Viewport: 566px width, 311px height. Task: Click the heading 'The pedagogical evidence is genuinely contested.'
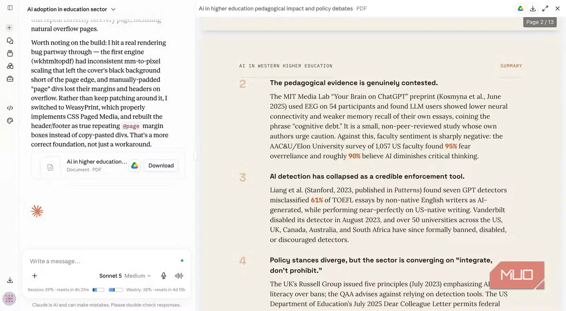354,83
